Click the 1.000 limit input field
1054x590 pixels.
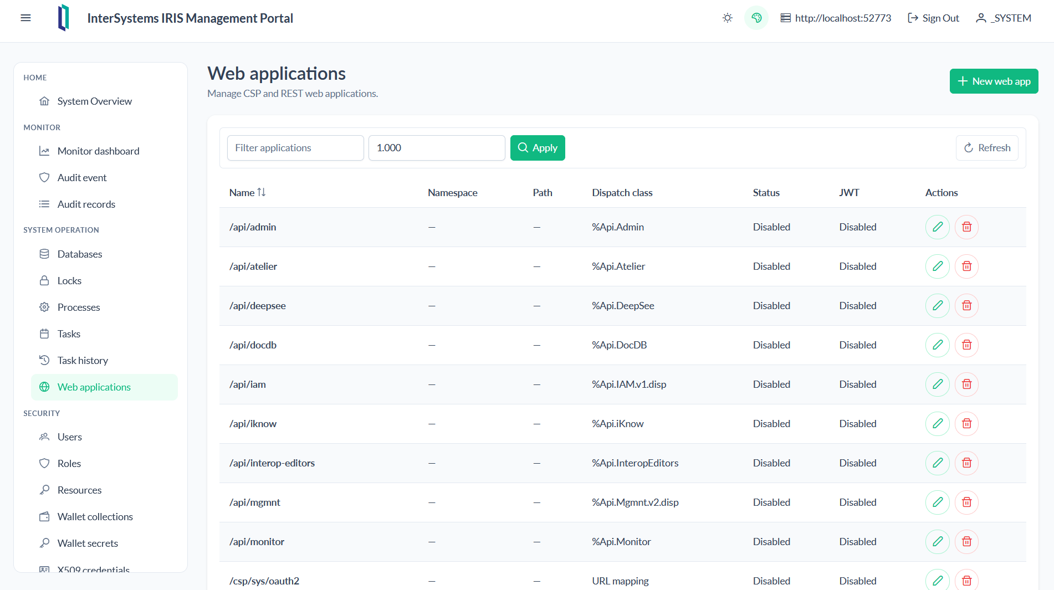click(x=437, y=148)
